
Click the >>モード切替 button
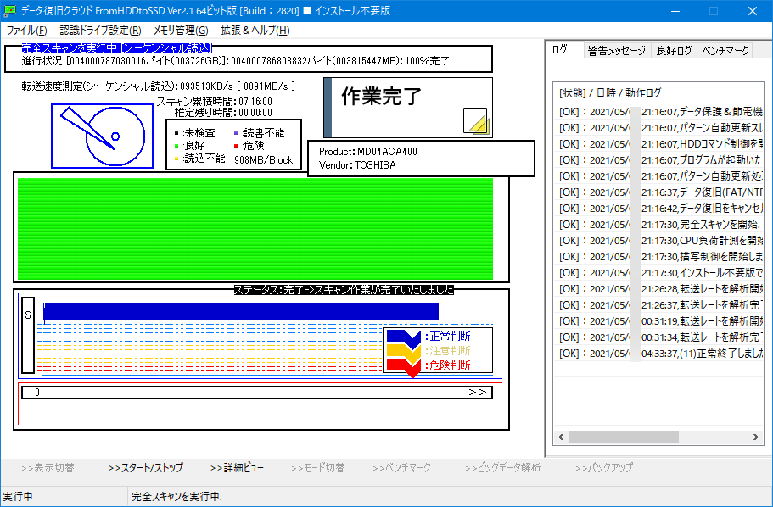tap(318, 468)
